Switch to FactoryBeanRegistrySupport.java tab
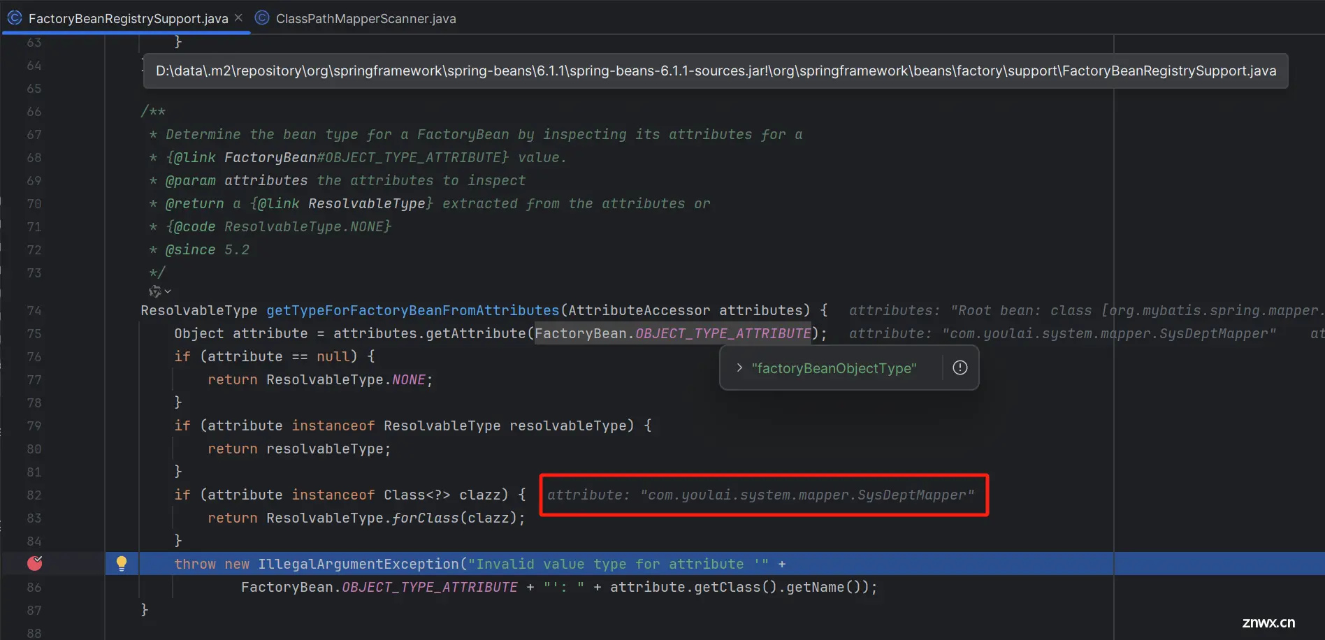The image size is (1325, 640). coord(128,18)
